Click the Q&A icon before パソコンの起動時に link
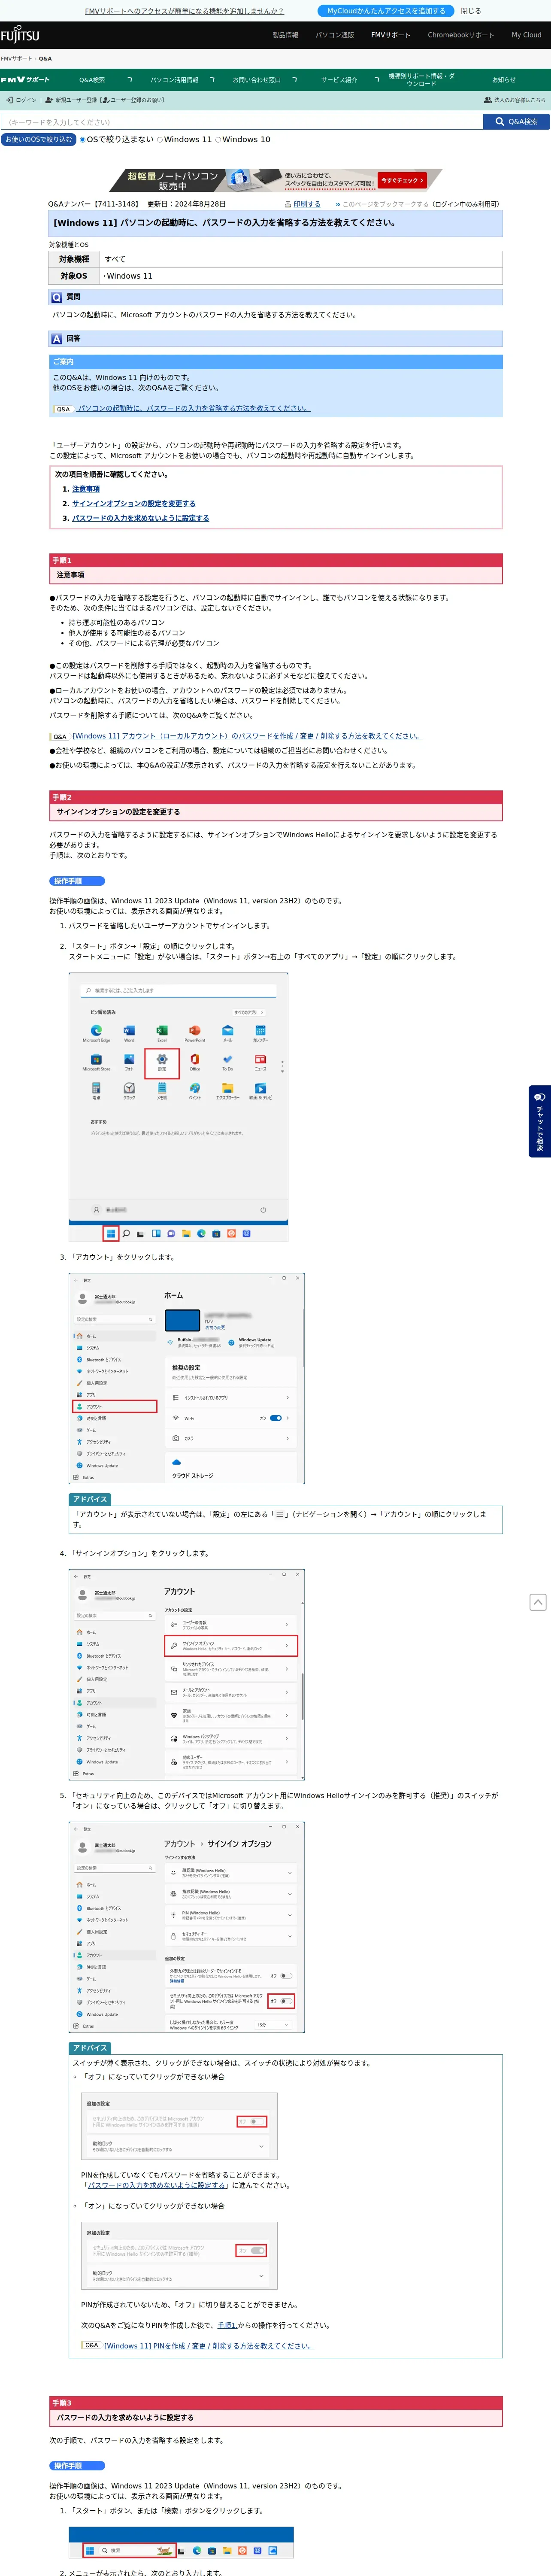The width and height of the screenshot is (551, 2576). coord(63,409)
